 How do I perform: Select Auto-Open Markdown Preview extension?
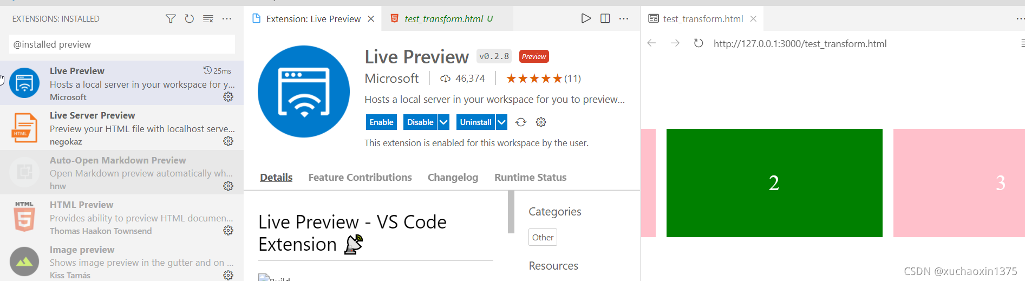click(122, 172)
